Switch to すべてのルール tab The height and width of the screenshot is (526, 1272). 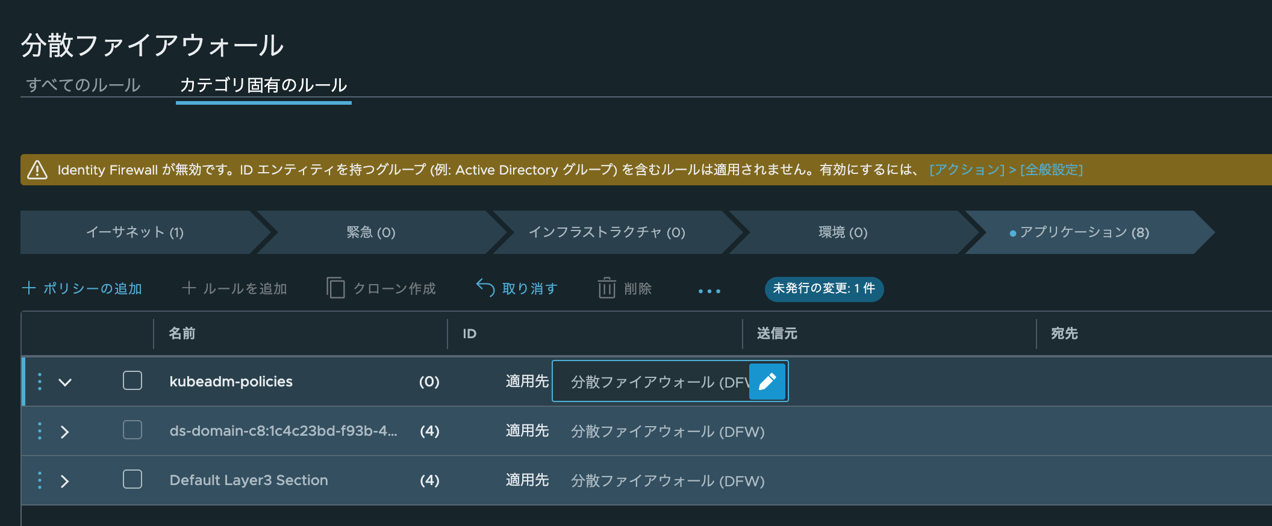click(x=83, y=85)
